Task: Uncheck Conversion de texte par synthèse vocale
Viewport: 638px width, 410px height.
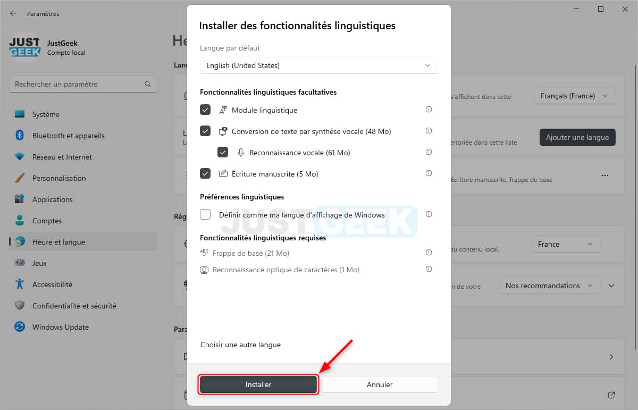Action: tap(205, 131)
